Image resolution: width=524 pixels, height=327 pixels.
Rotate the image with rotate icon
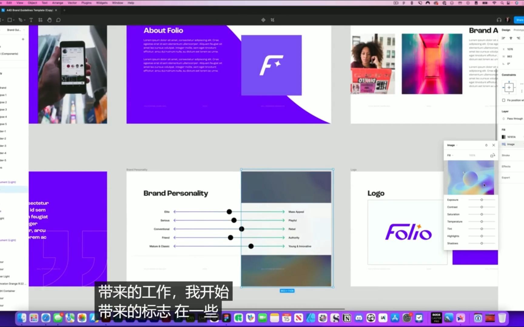(x=492, y=155)
